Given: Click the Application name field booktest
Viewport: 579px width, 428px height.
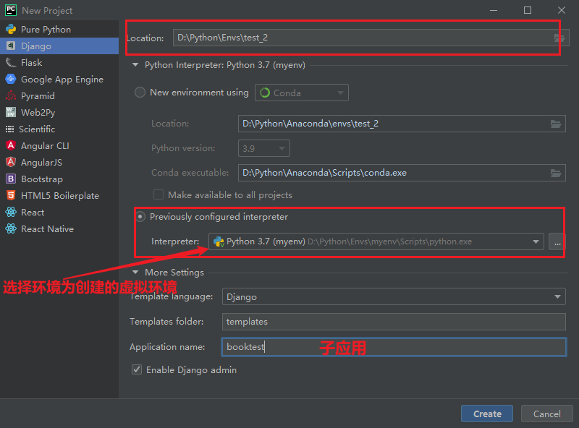Looking at the screenshot, I should pos(394,347).
